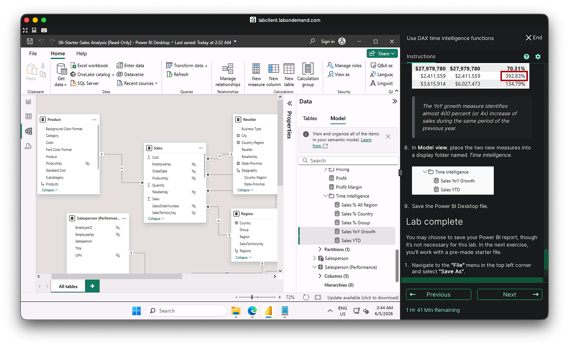Close the semantic model info banner
Image resolution: width=569 pixels, height=347 pixels.
pyautogui.click(x=388, y=137)
